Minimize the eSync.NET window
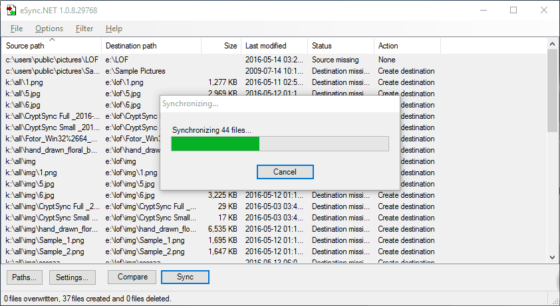Image resolution: width=560 pixels, height=306 pixels. [484, 11]
